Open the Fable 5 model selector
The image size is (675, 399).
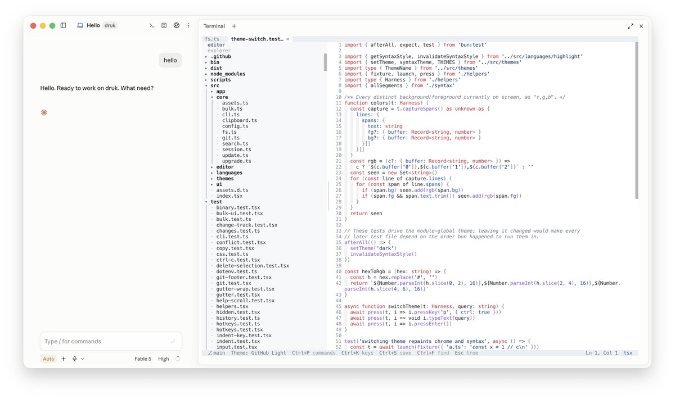[143, 359]
